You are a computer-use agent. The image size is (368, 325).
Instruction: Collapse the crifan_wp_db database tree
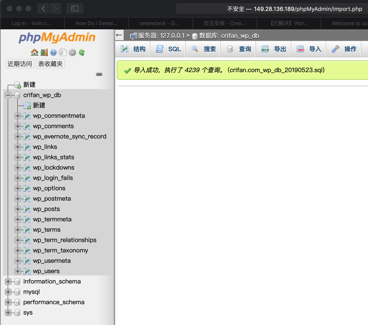pyautogui.click(x=8, y=95)
